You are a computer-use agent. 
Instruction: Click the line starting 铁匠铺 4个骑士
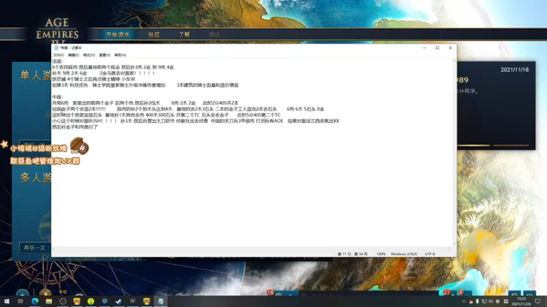click(x=94, y=79)
